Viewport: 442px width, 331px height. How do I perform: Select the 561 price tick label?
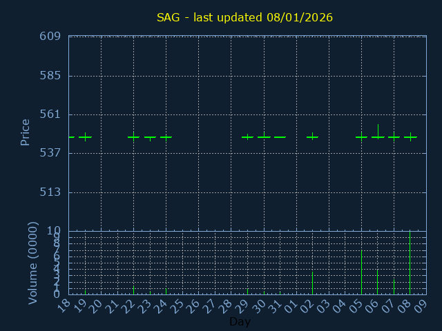50,114
